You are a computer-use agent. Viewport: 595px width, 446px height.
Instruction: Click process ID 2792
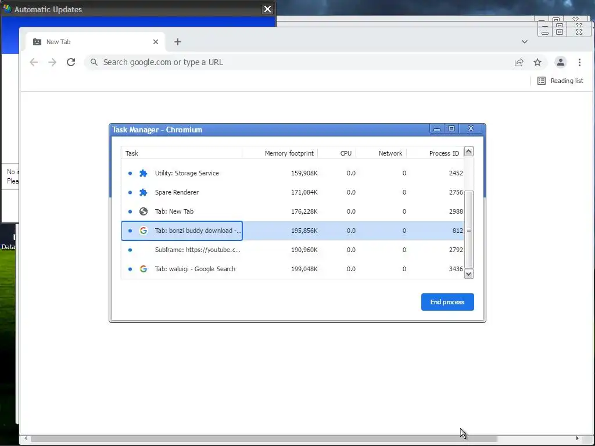pos(456,250)
